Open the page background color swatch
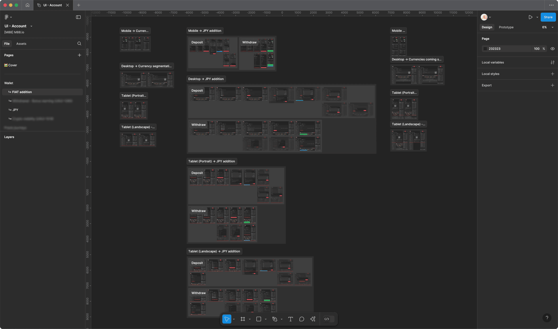The width and height of the screenshot is (558, 329). (485, 49)
